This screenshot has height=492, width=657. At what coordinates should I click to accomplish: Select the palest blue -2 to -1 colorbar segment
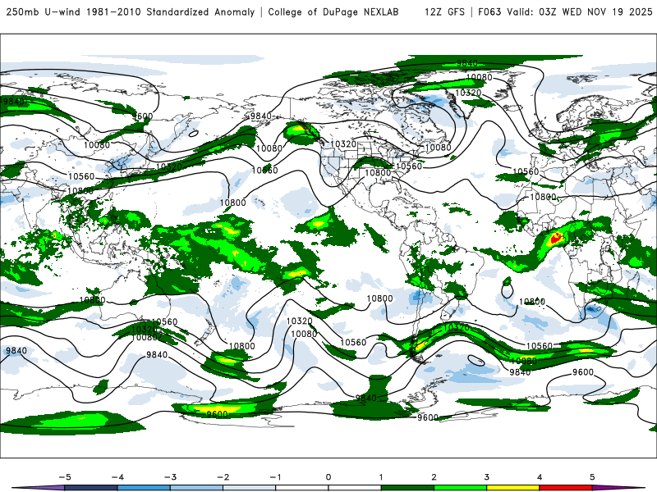[250, 488]
